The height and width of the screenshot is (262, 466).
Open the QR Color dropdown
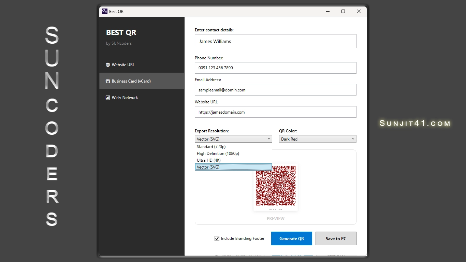coord(318,139)
